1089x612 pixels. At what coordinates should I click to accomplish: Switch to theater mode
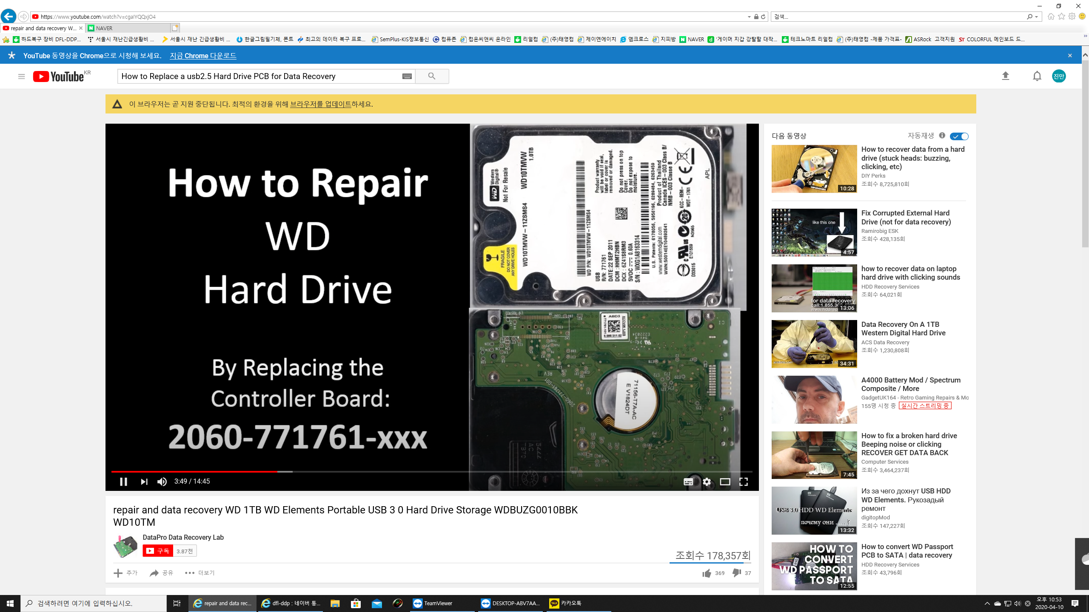[725, 482]
